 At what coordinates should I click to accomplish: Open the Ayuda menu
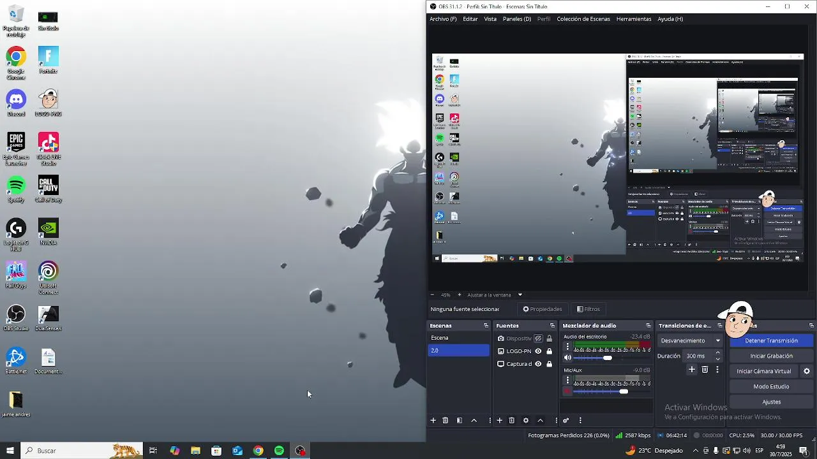coord(670,19)
